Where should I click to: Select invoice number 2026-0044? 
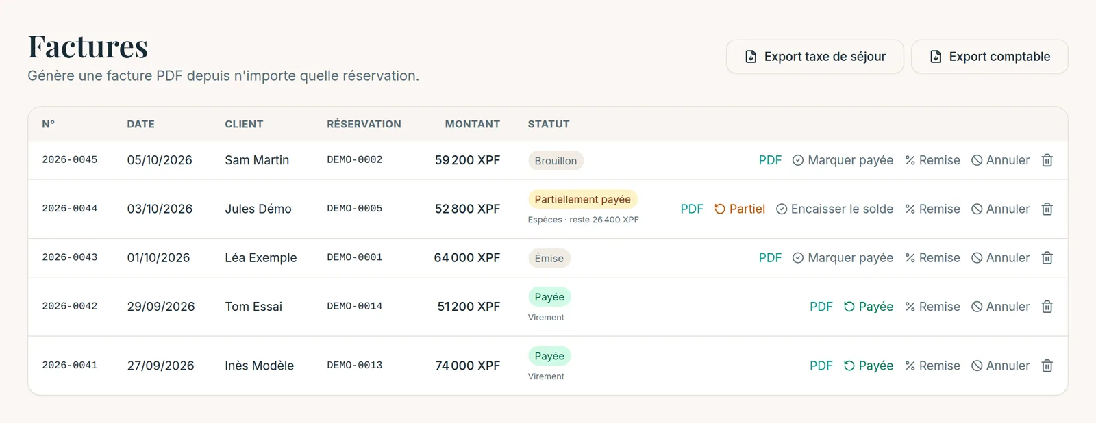tap(70, 208)
